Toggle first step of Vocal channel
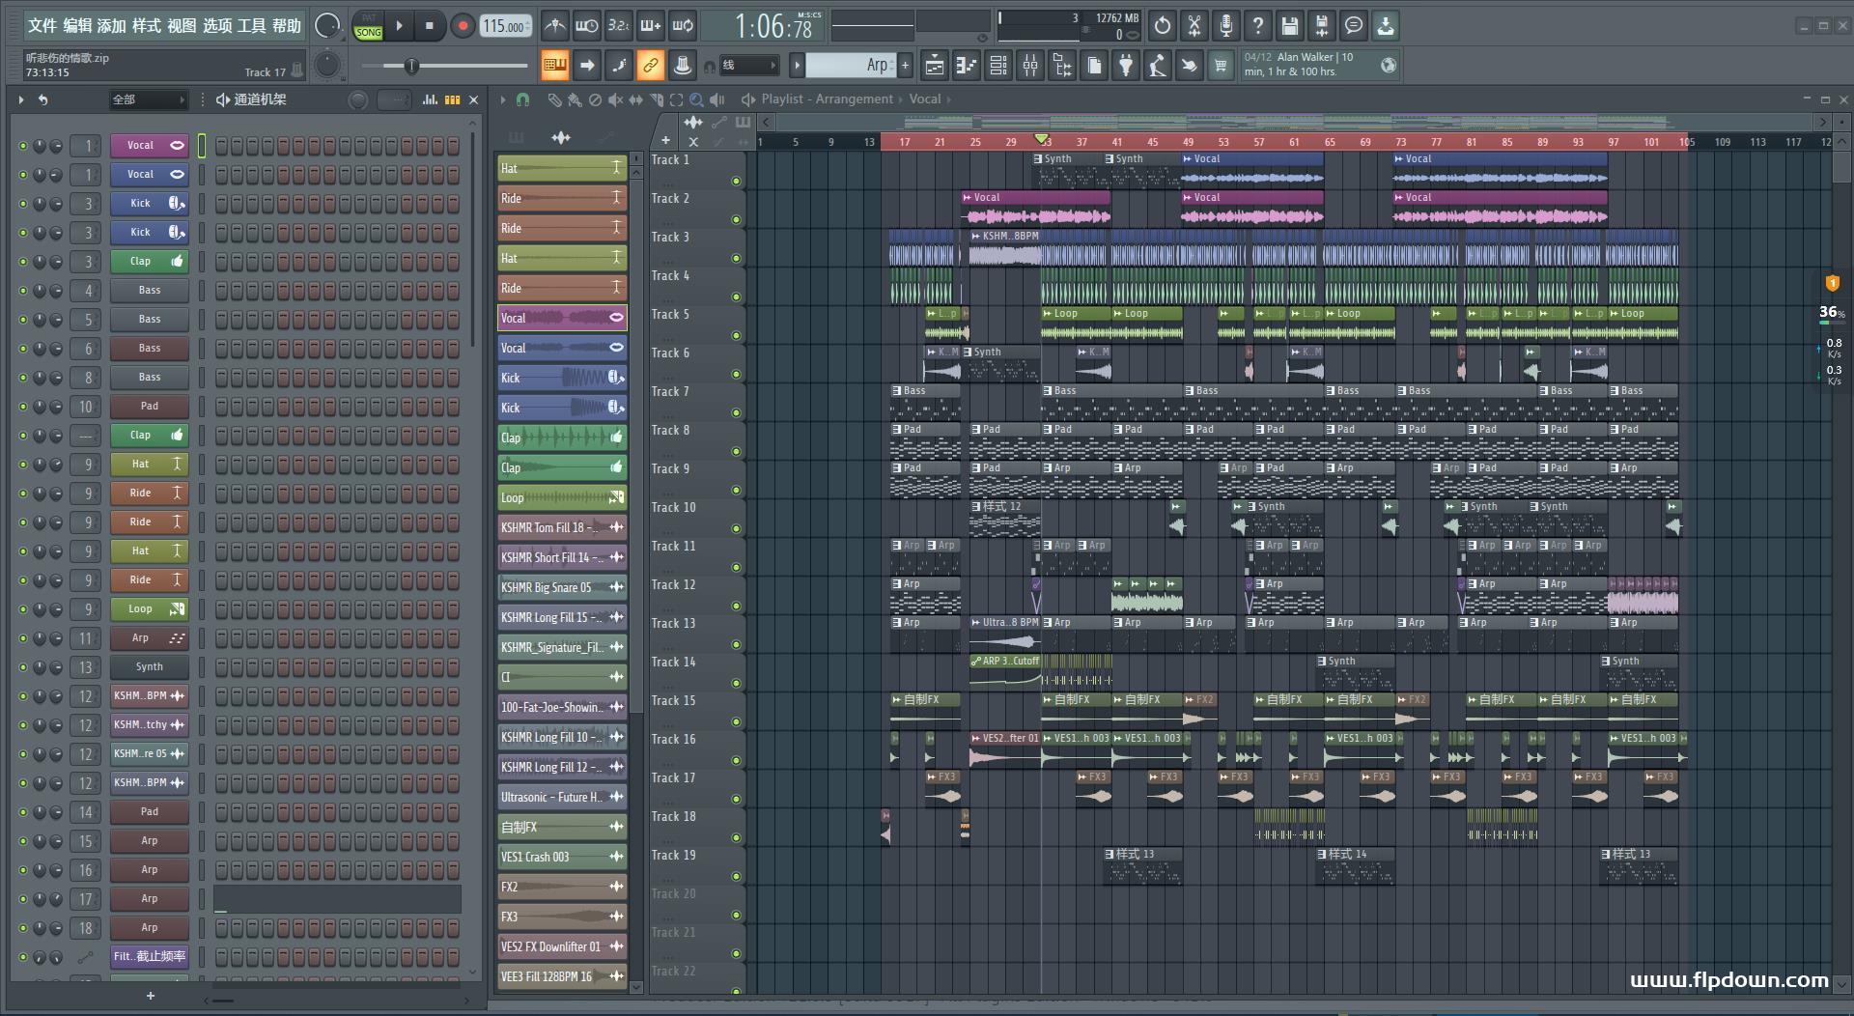This screenshot has height=1016, width=1854. [221, 146]
